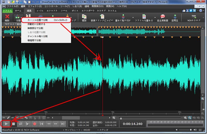This screenshot has height=134, width=207.
Task: Open the コントロール menu
Action: click(x=51, y=6)
